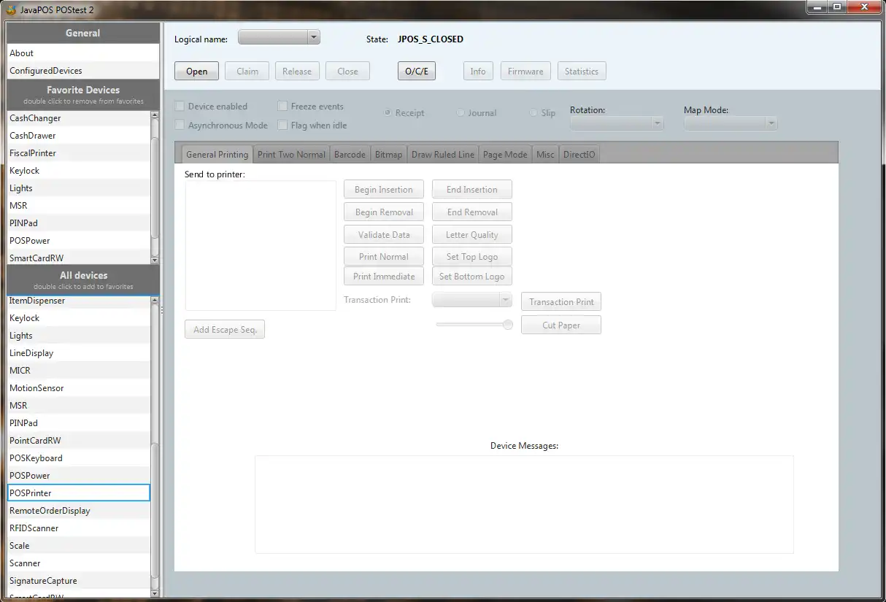Viewport: 886px width, 602px height.
Task: Click the Claim button
Action: (x=247, y=71)
